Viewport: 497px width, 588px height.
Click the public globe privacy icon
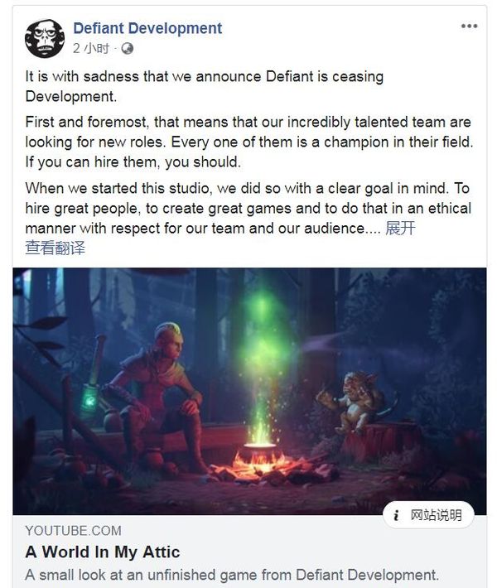click(x=128, y=48)
